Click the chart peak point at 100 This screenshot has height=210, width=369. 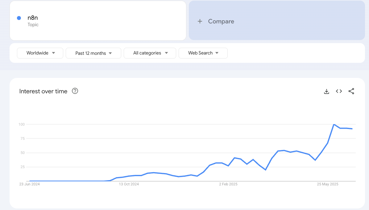(334, 124)
